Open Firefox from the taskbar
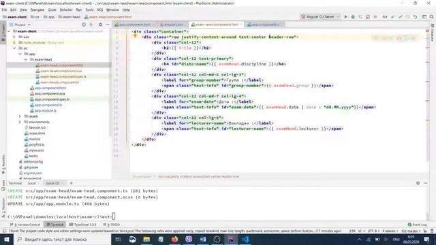The height and width of the screenshot is (245, 436). [174, 239]
